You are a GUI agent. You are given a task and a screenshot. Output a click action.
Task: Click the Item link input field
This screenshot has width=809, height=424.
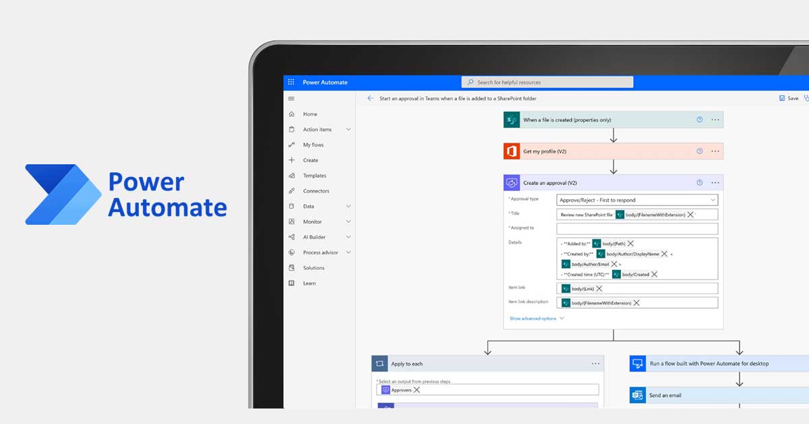pyautogui.click(x=638, y=288)
